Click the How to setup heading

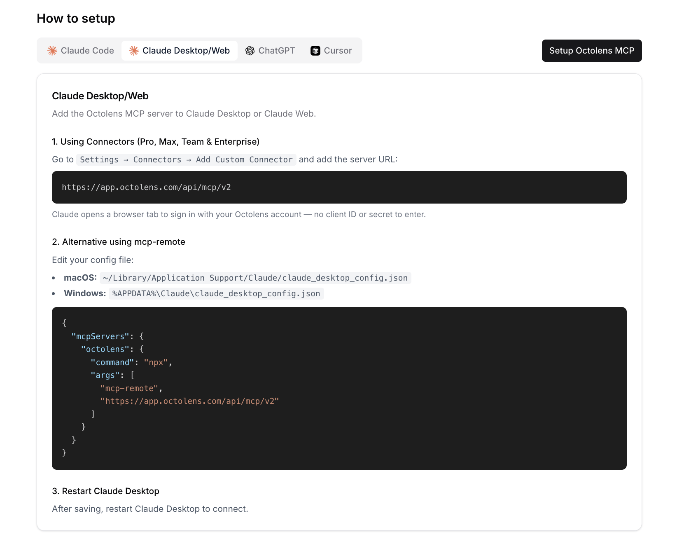click(76, 19)
